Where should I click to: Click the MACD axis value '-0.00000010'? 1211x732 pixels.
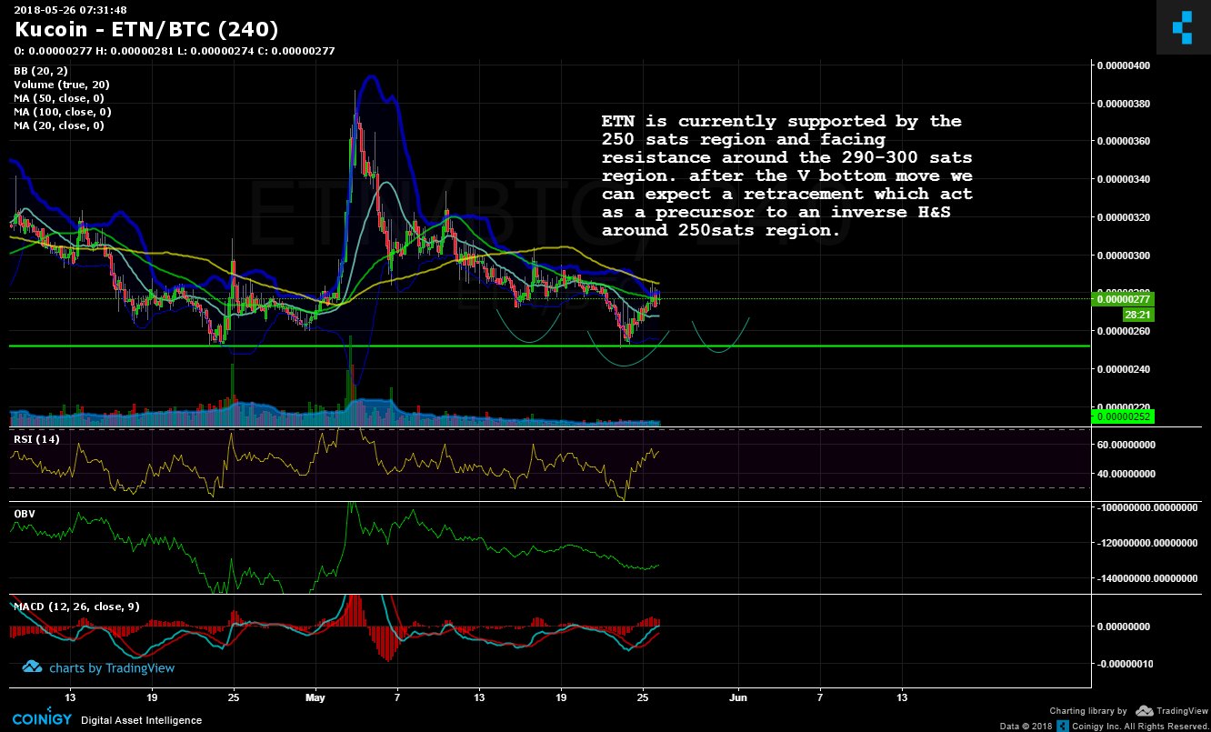point(1125,664)
